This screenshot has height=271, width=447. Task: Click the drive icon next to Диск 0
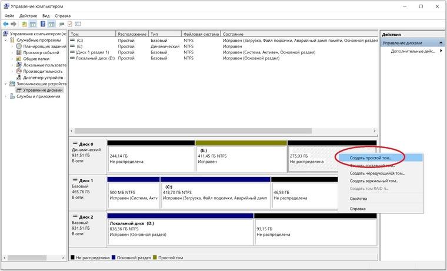coord(75,144)
